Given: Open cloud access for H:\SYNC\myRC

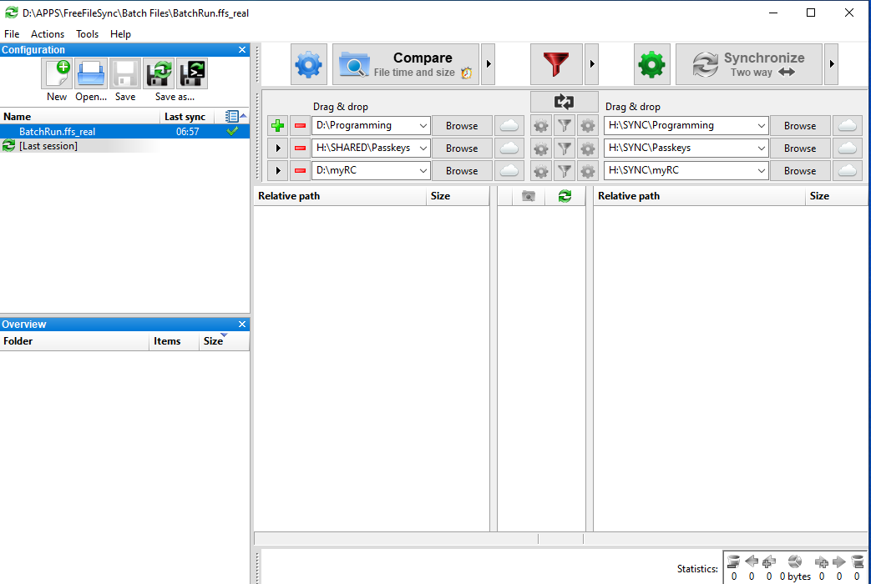Looking at the screenshot, I should [x=847, y=170].
